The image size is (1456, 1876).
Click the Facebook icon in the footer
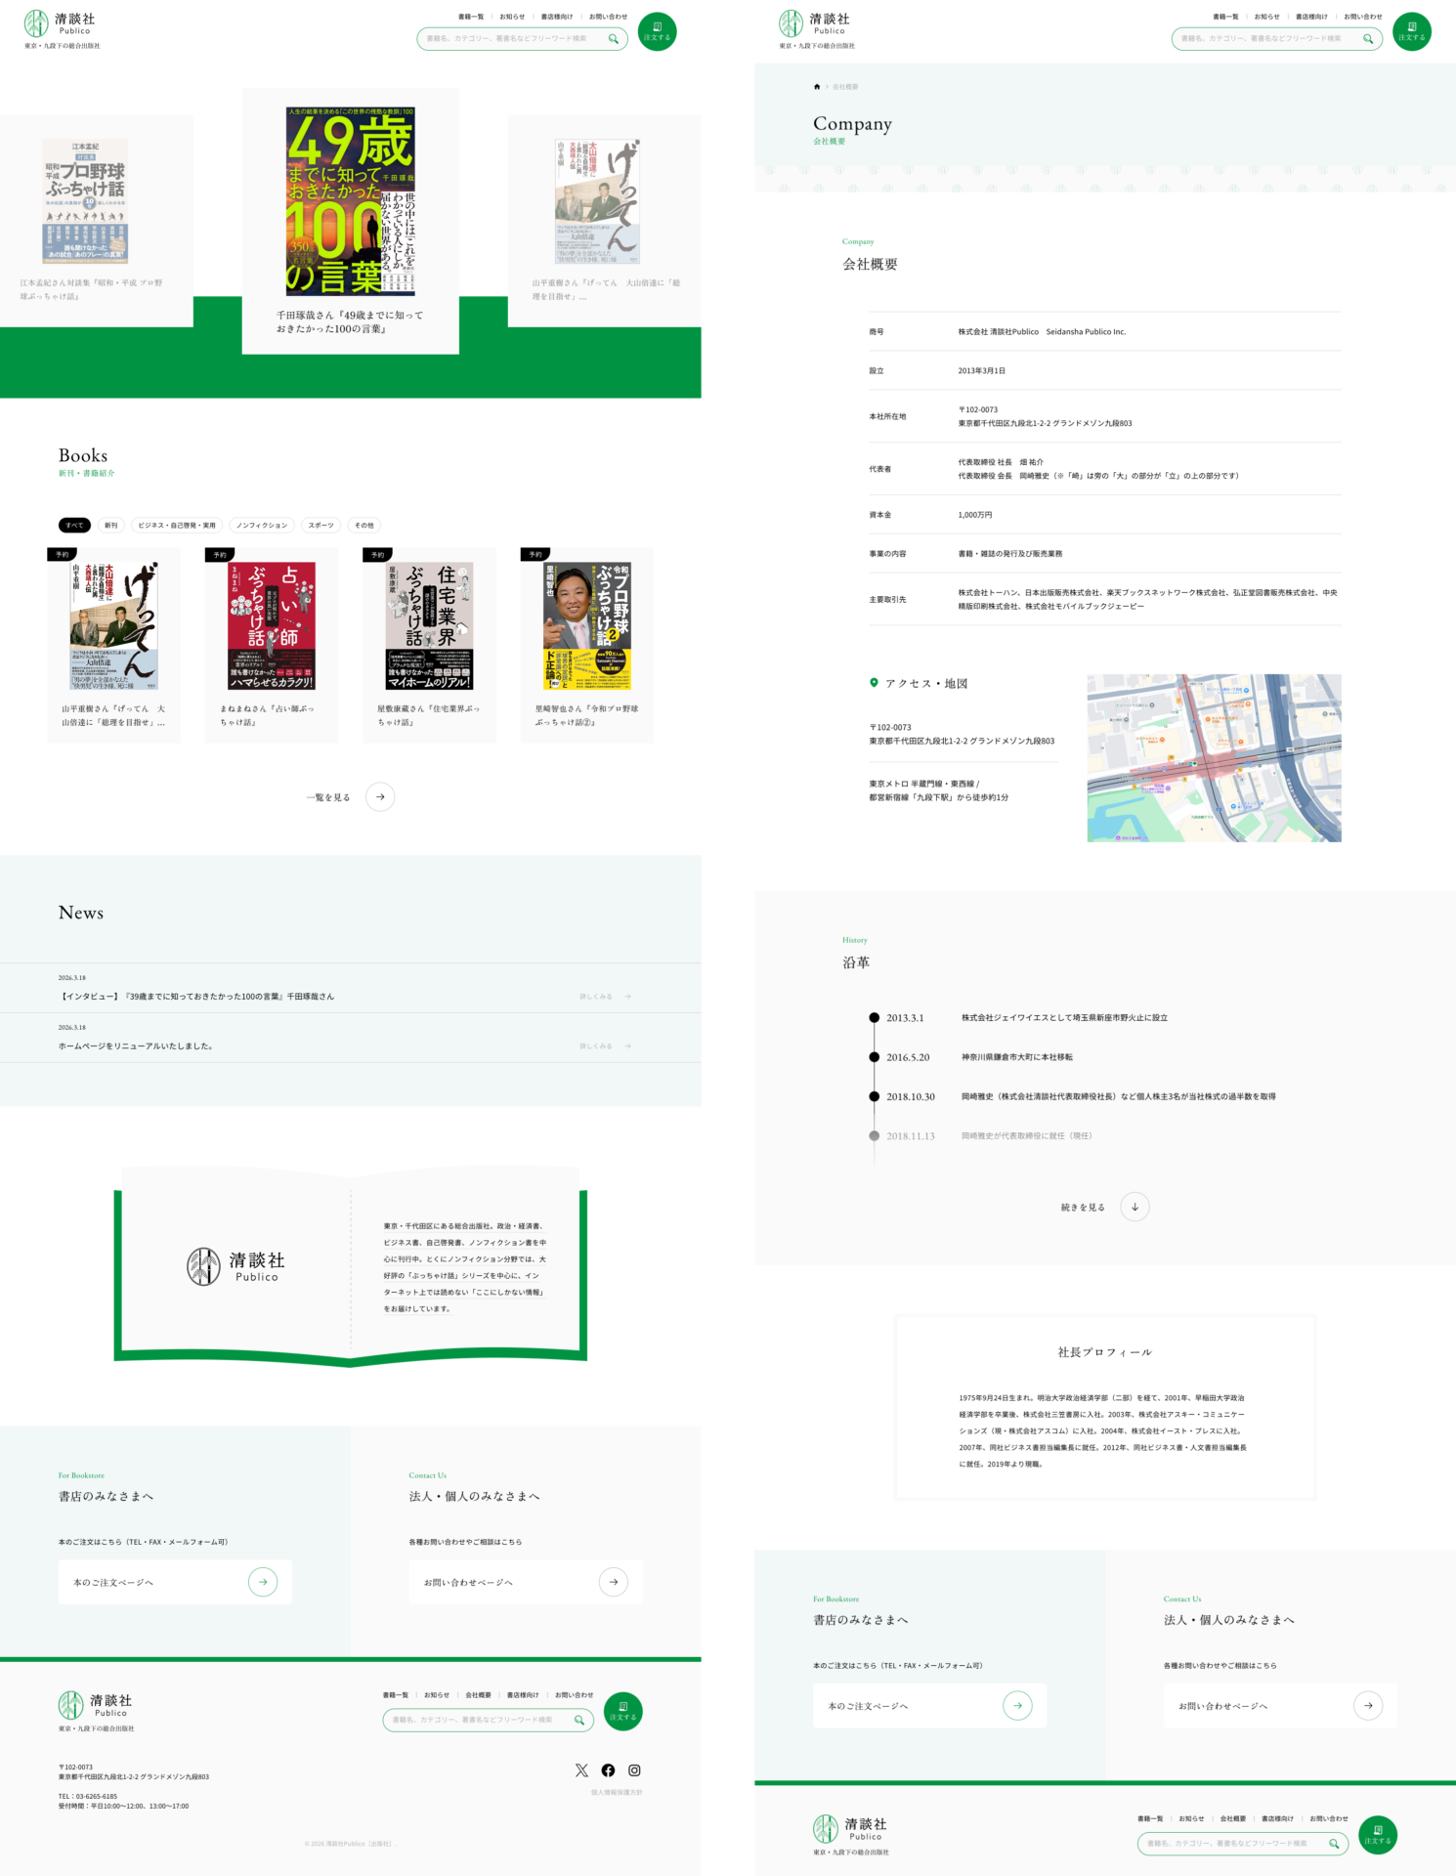point(608,1770)
